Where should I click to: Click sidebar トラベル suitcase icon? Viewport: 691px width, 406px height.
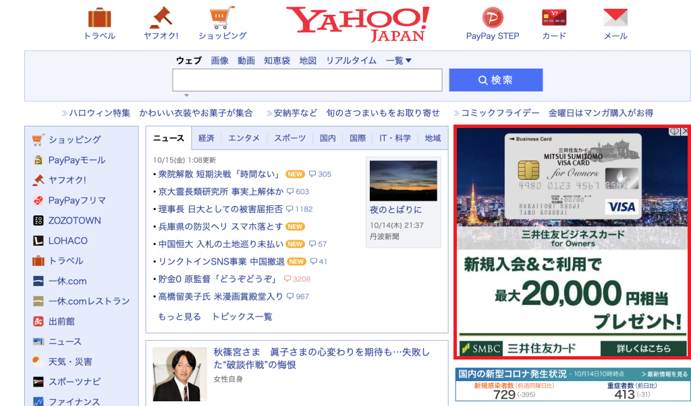[38, 261]
